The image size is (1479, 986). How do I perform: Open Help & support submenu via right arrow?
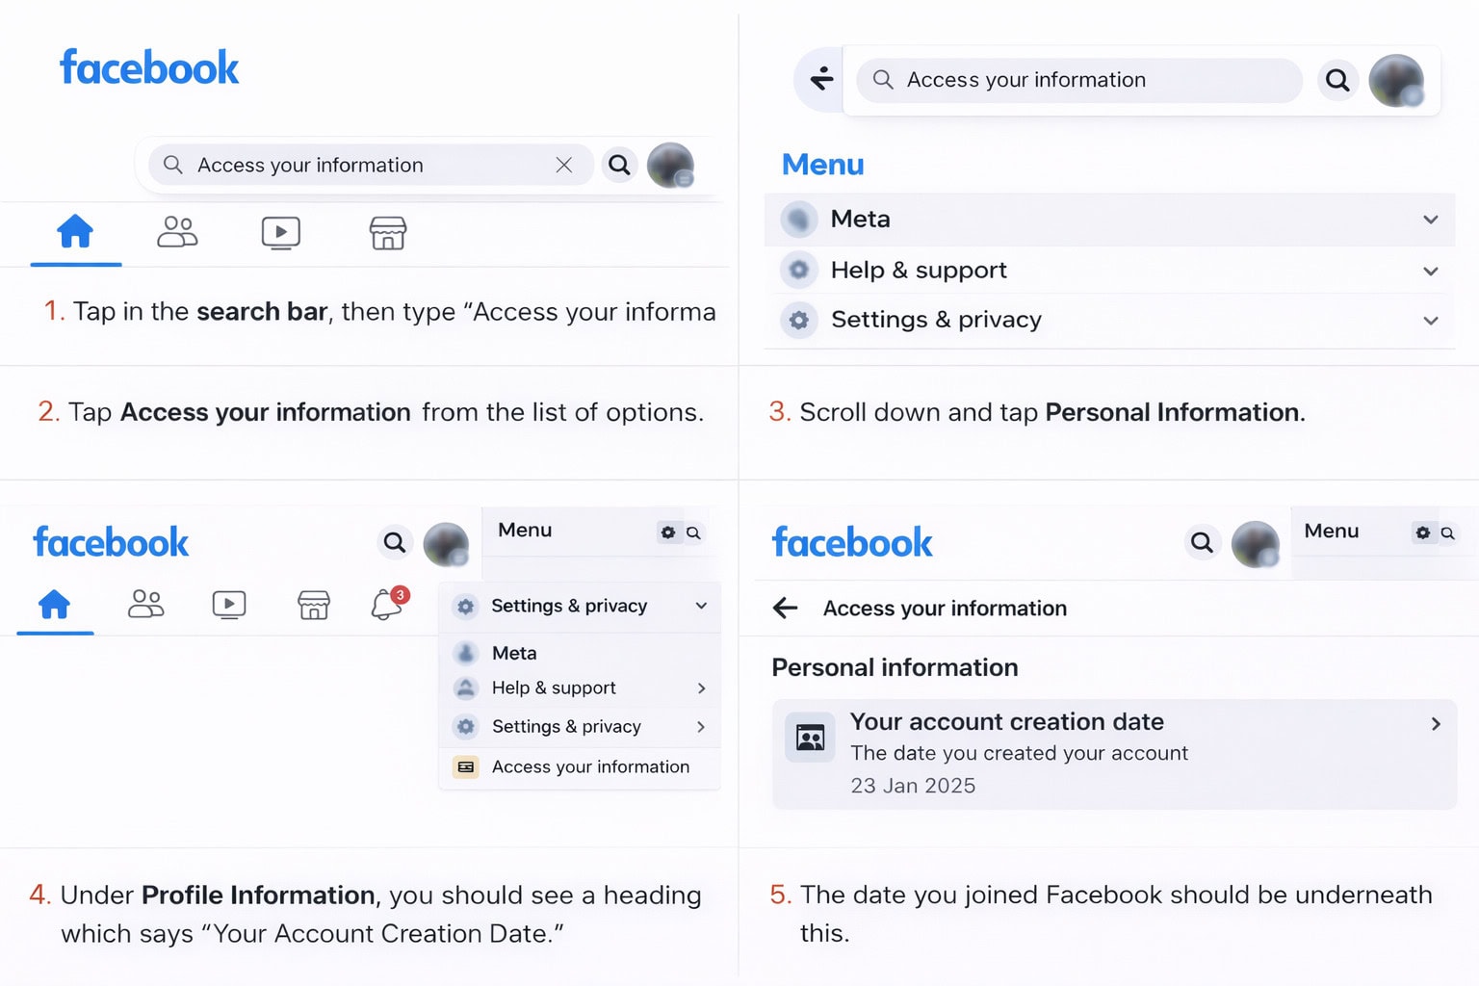tap(701, 688)
